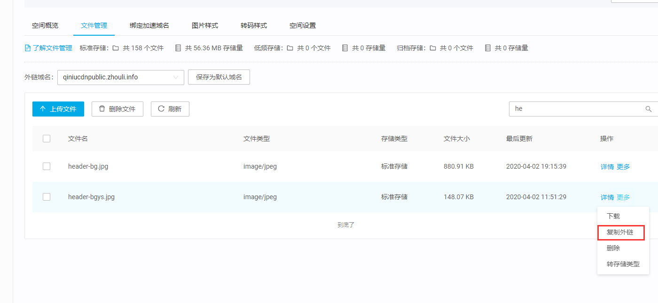This screenshot has width=658, height=303.
Task: Toggle the select-all checkbox in table header
Action: click(x=47, y=139)
